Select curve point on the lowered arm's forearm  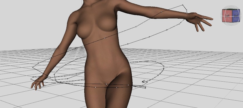click(52, 57)
